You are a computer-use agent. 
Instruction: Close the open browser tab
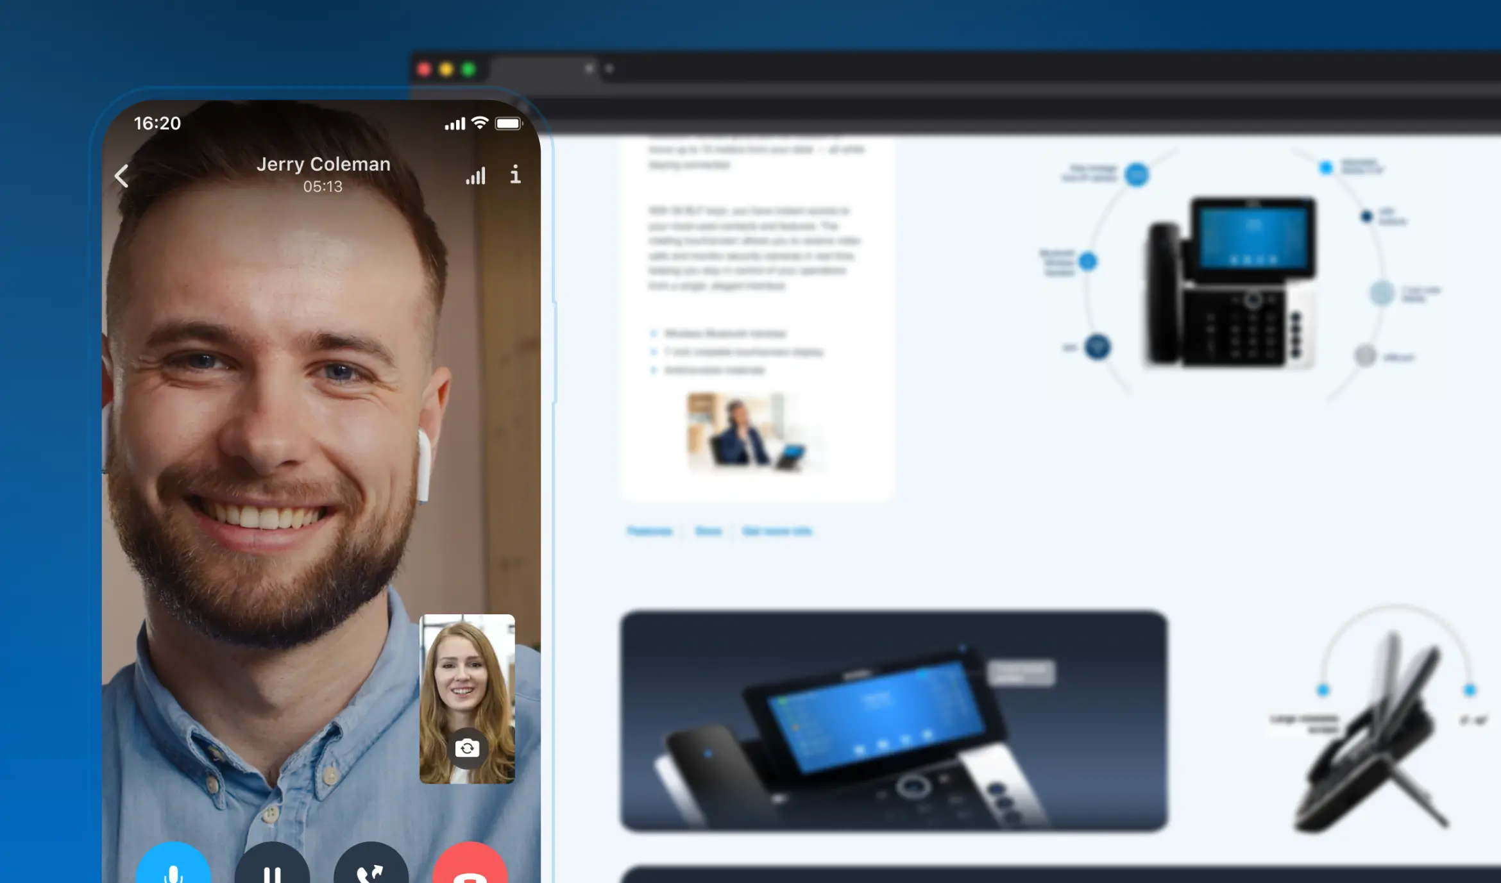(x=589, y=68)
